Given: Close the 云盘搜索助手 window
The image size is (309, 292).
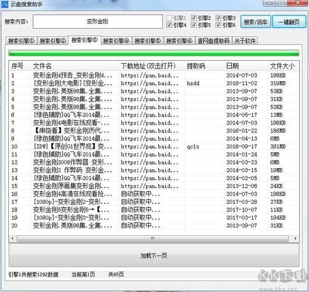Looking at the screenshot, I should [297, 3].
